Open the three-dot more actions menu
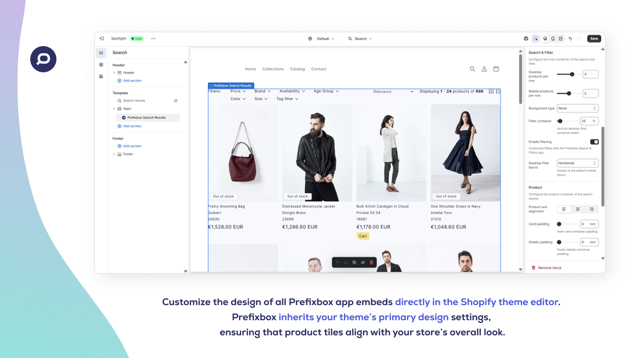This screenshot has height=358, width=637. pos(153,39)
